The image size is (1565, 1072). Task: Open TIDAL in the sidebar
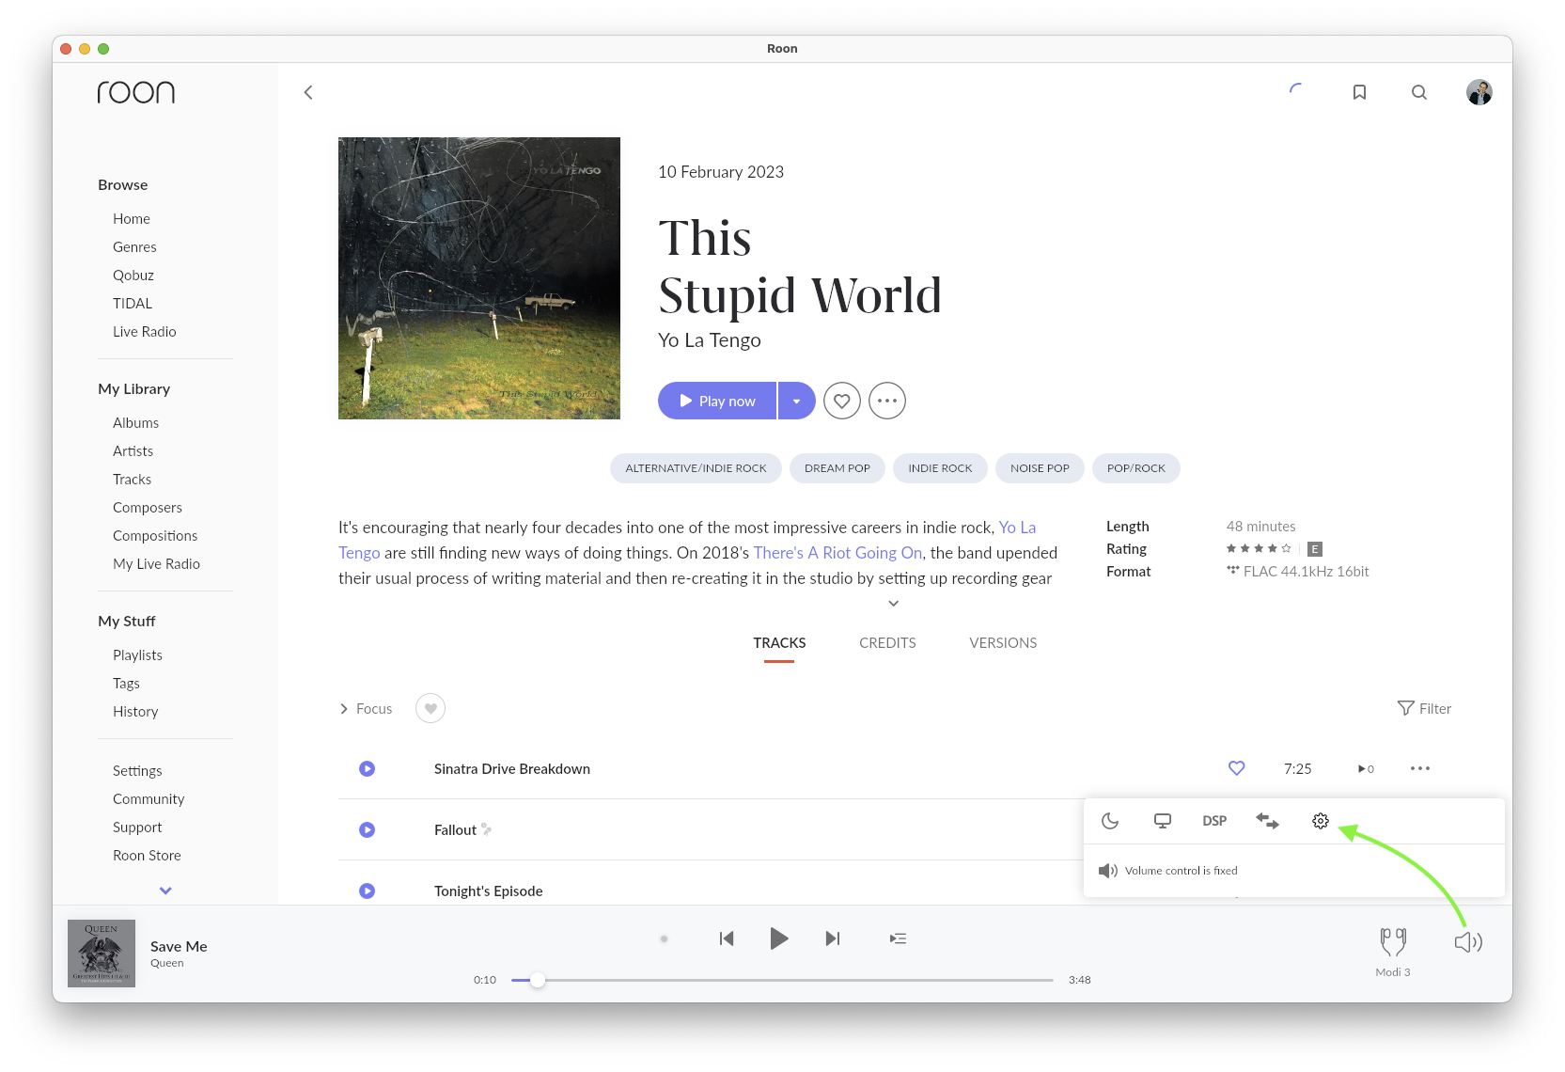[133, 304]
